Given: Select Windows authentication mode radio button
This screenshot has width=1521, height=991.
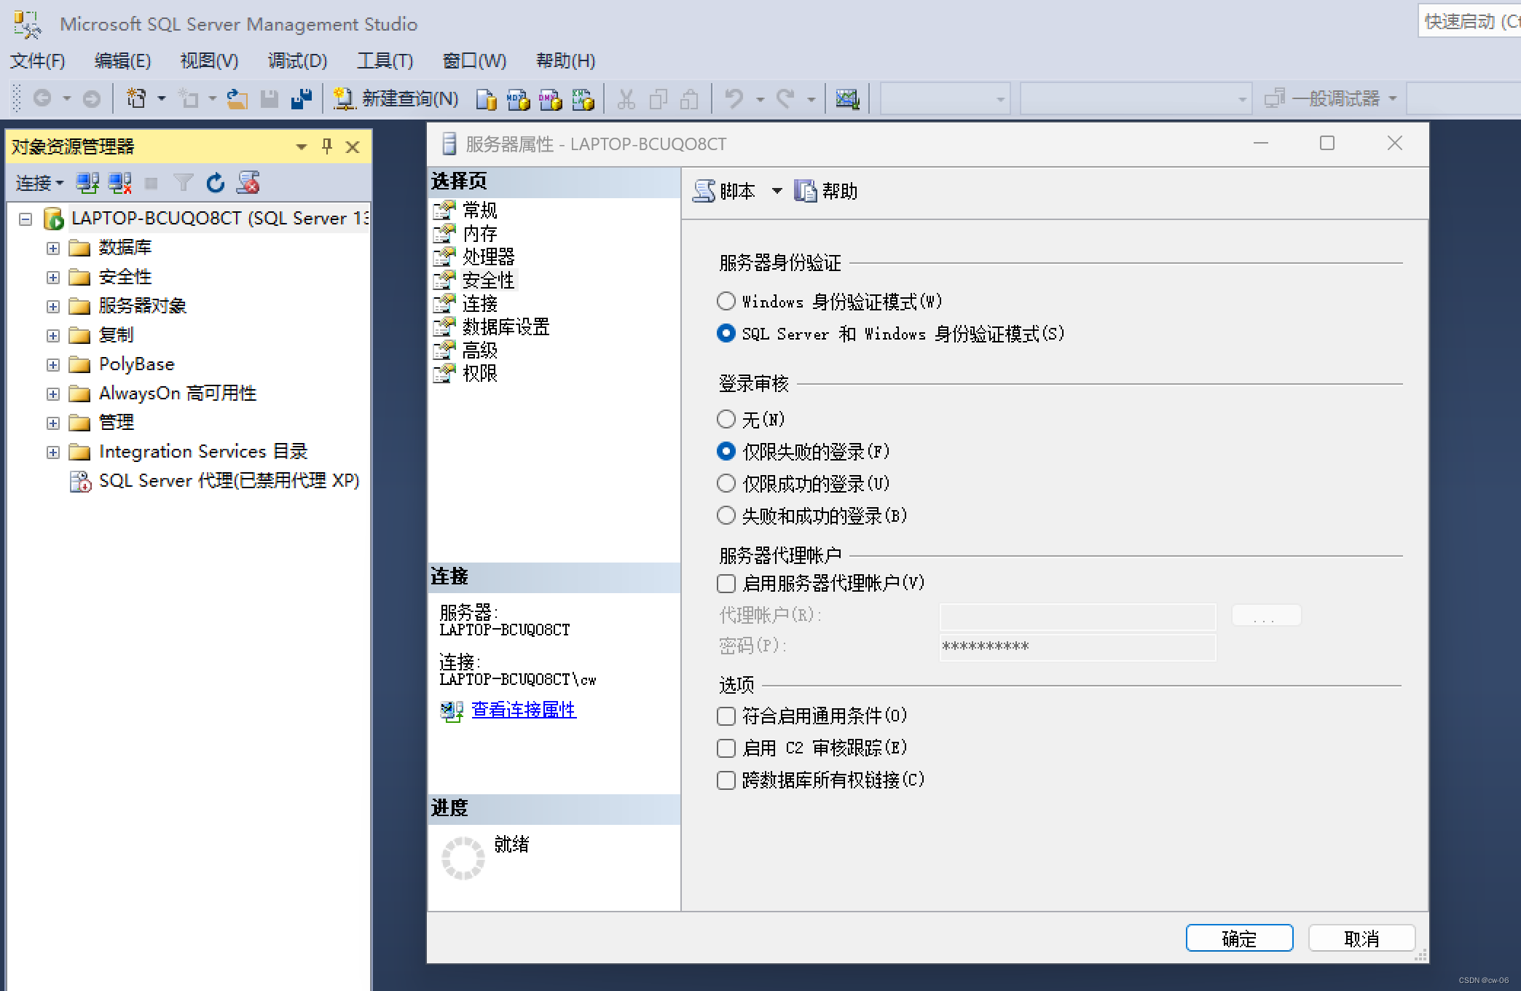Looking at the screenshot, I should 726,301.
